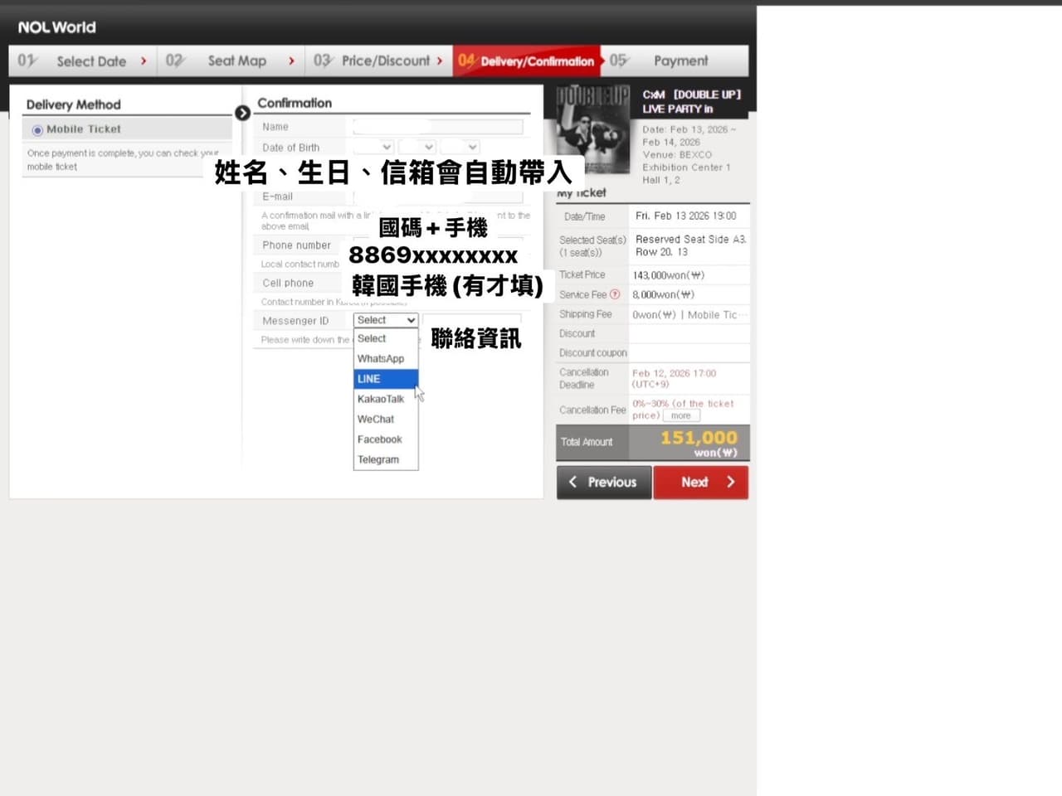
Task: Click the 'Reserved Seat Side A3' seat text
Action: tap(691, 239)
